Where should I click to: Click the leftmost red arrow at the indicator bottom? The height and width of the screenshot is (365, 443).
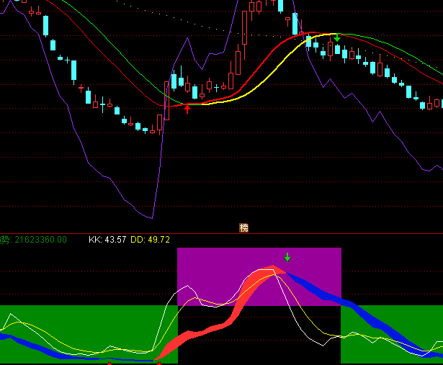pos(109,364)
